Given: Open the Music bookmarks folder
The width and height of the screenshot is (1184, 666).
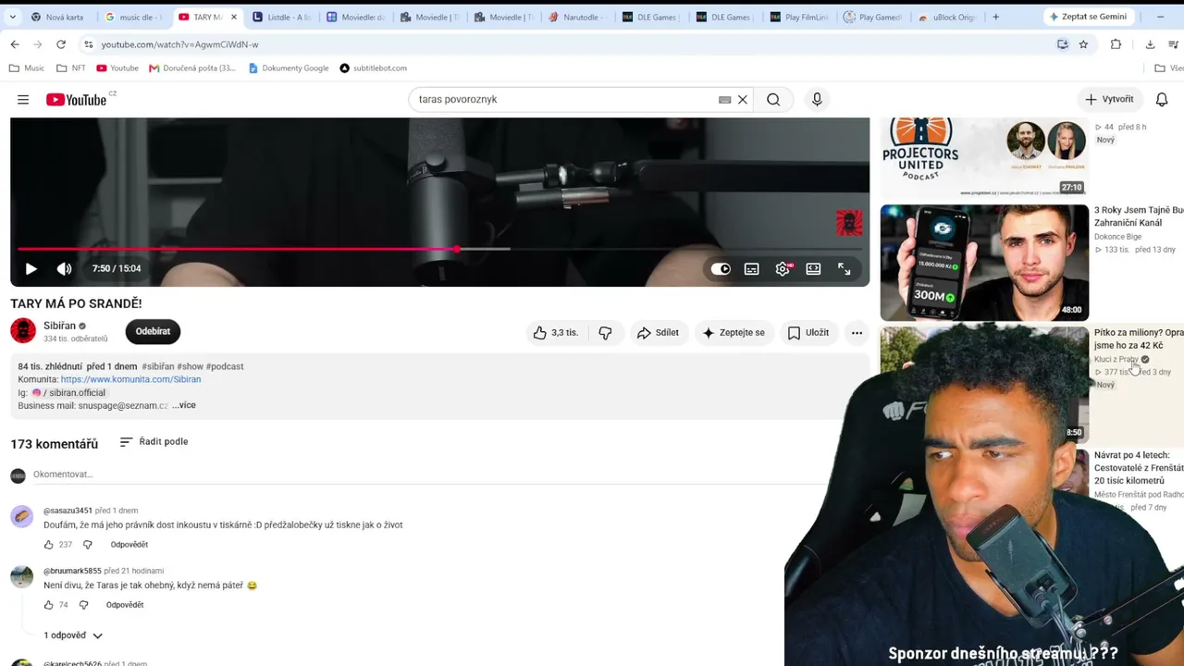Looking at the screenshot, I should [x=27, y=68].
